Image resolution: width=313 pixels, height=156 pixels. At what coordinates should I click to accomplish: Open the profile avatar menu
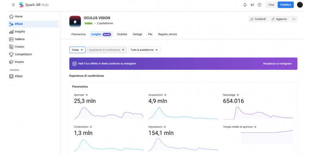300,5
